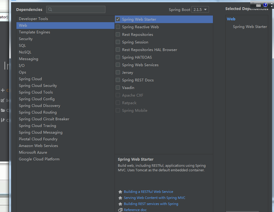Click the search magnifier icon in Dependencies
This screenshot has height=212, width=274.
pyautogui.click(x=50, y=9)
